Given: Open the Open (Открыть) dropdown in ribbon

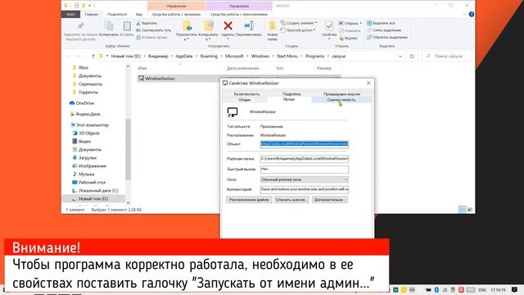Looking at the screenshot, I should [350, 23].
